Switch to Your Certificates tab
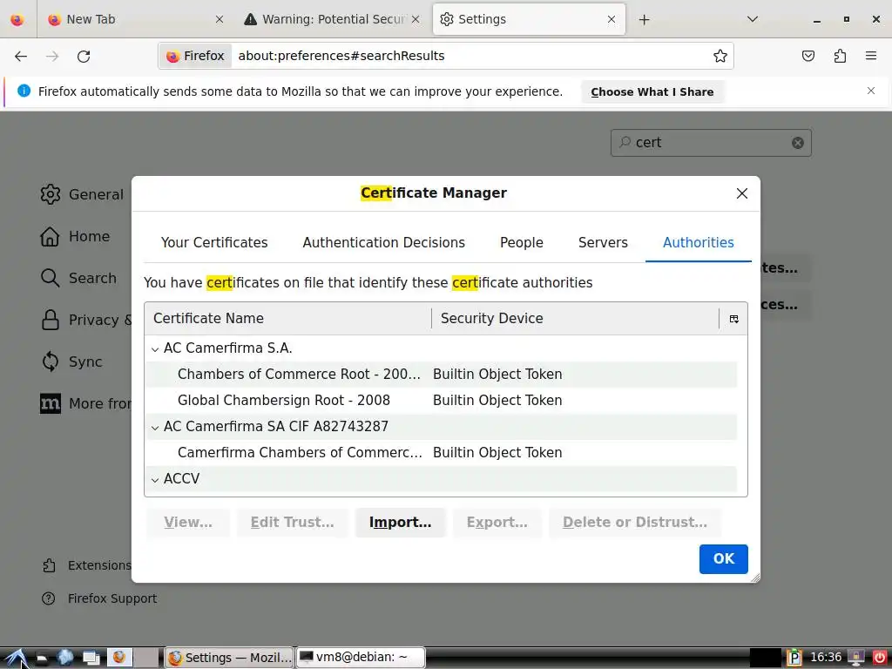The height and width of the screenshot is (669, 892). click(x=214, y=243)
